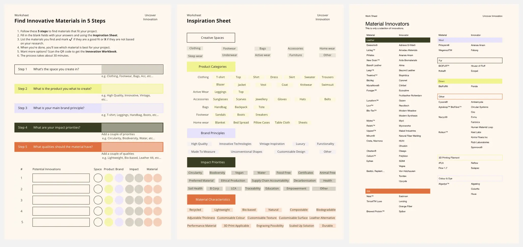523x247 pixels.
Task: Select the Furniture tag
Action: tap(296, 55)
